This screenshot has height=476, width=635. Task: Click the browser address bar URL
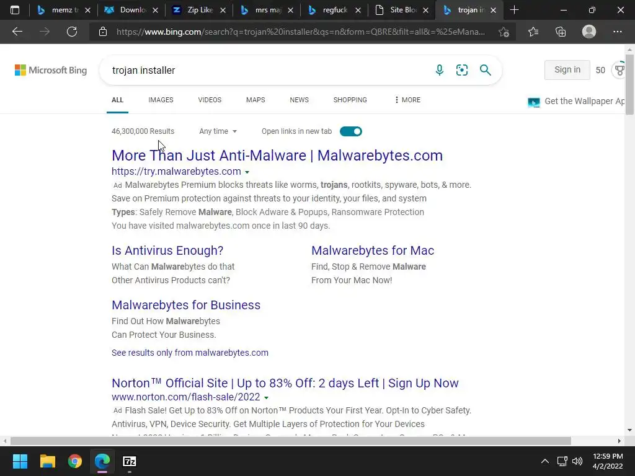pos(301,32)
